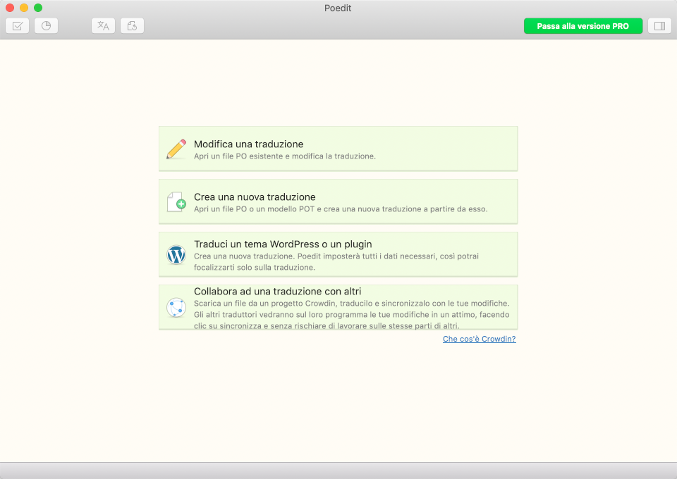The image size is (677, 479).
Task: Click the WordPress logo icon
Action: 176,255
